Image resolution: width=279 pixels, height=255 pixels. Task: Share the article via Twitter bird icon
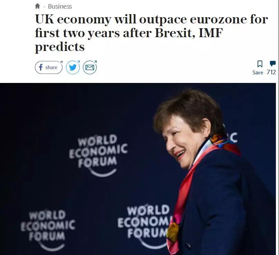pos(73,67)
